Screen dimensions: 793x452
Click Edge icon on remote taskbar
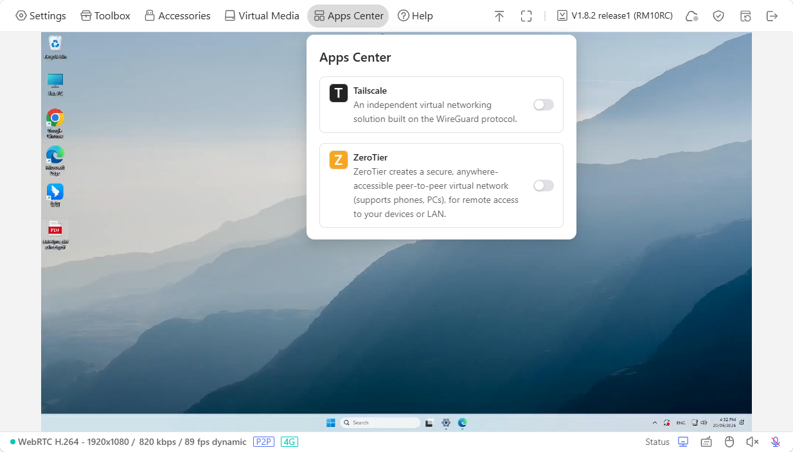coord(462,422)
